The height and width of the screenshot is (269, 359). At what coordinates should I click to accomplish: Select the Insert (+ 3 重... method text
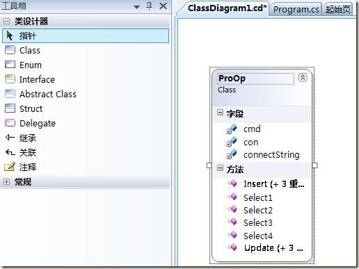point(274,184)
